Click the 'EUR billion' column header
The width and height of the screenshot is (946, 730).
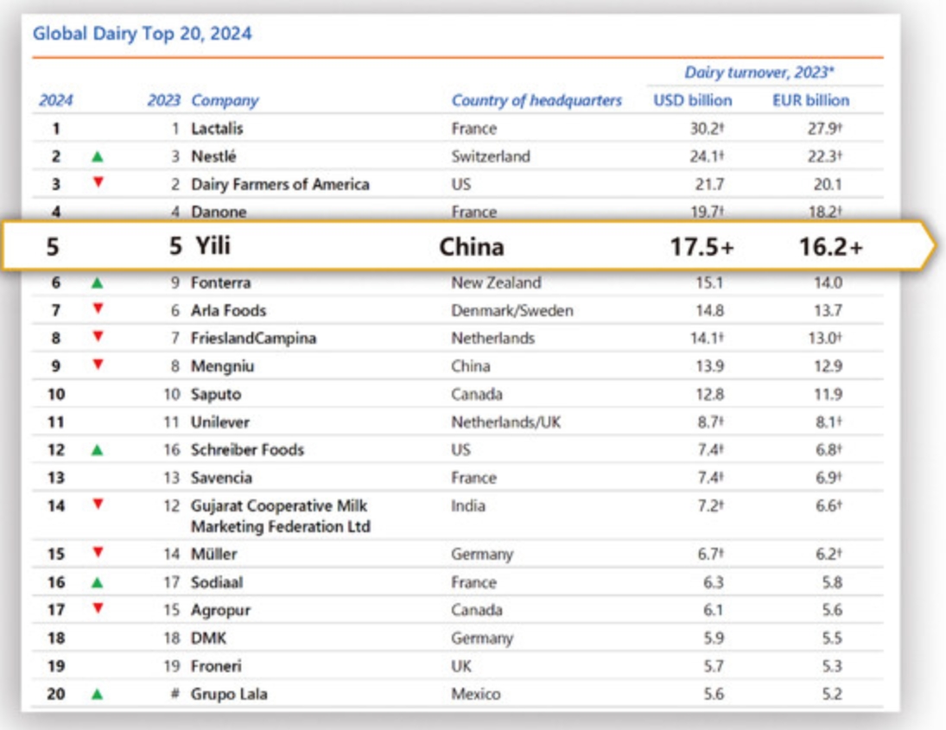(811, 100)
